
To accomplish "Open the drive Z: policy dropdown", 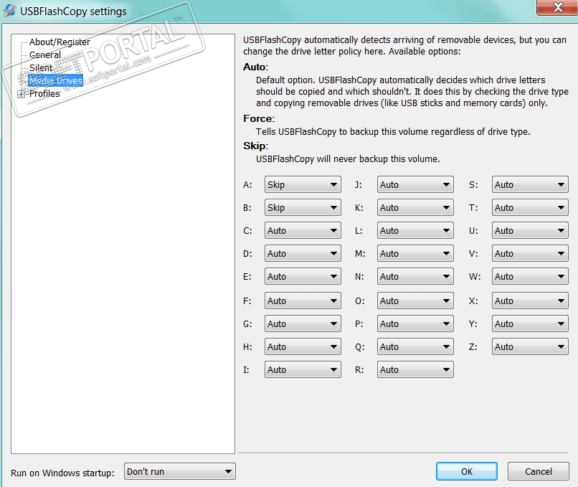I will click(x=530, y=346).
